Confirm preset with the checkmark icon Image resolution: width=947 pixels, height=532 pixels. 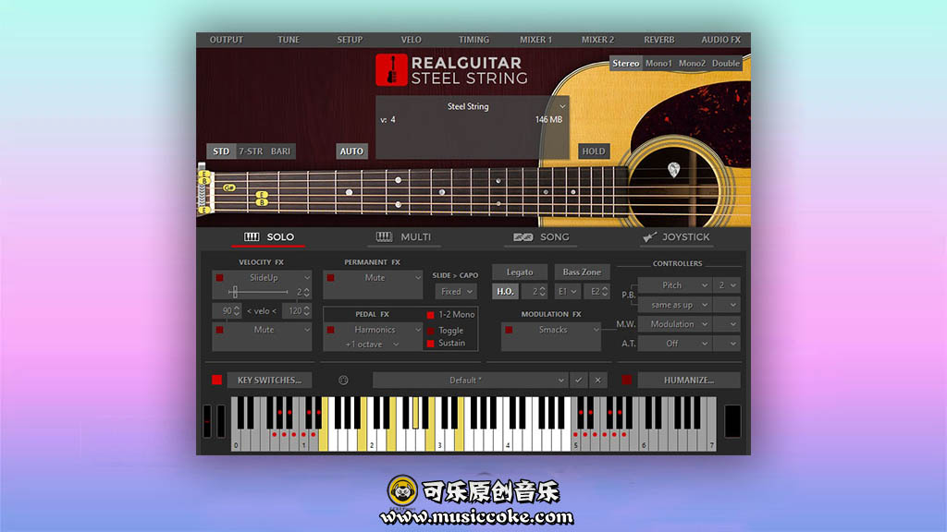click(x=579, y=380)
